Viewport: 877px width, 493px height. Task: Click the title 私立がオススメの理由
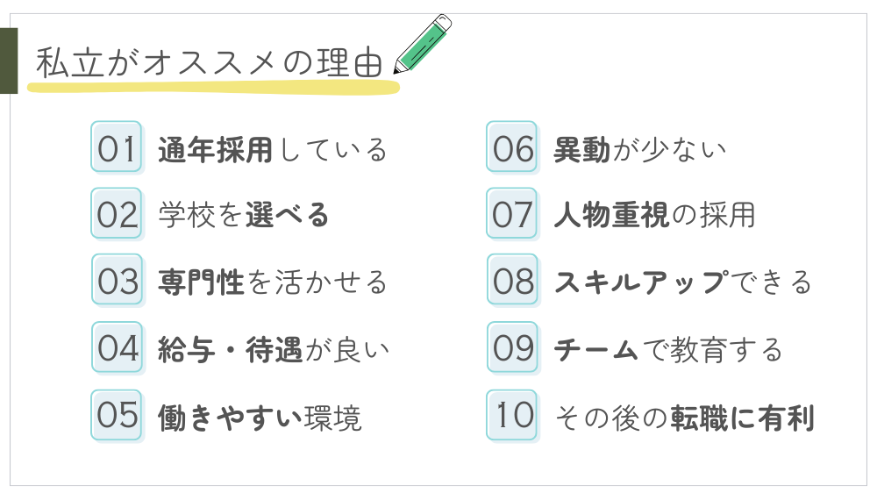tap(210, 63)
